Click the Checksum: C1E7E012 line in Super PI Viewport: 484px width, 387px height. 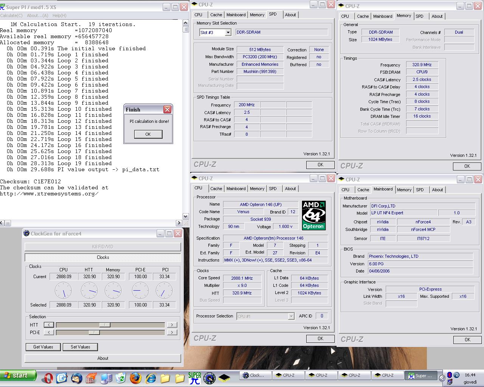30,182
